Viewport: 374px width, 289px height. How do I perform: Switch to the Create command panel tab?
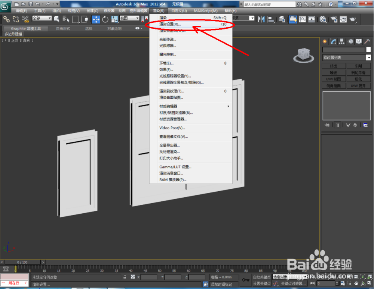click(x=325, y=42)
